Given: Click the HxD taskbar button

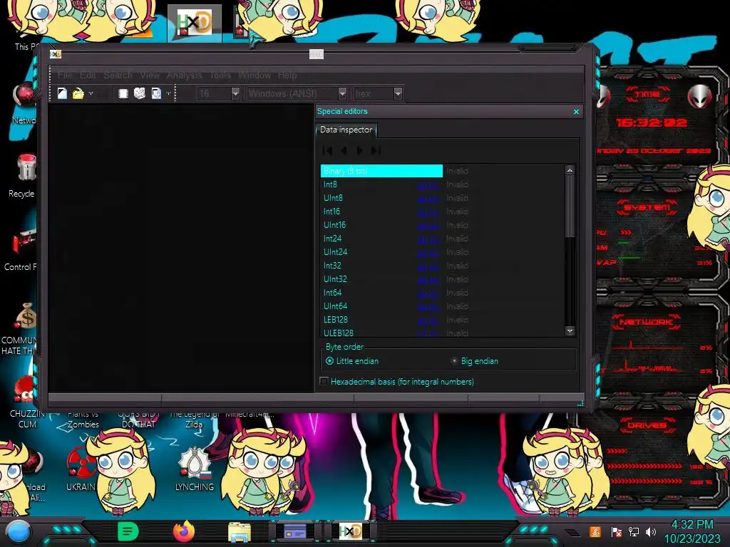Looking at the screenshot, I should [351, 531].
